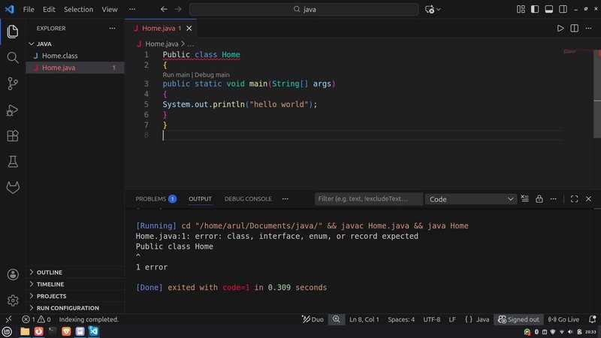601x338 pixels.
Task: Click the Go Live button
Action: (x=563, y=319)
